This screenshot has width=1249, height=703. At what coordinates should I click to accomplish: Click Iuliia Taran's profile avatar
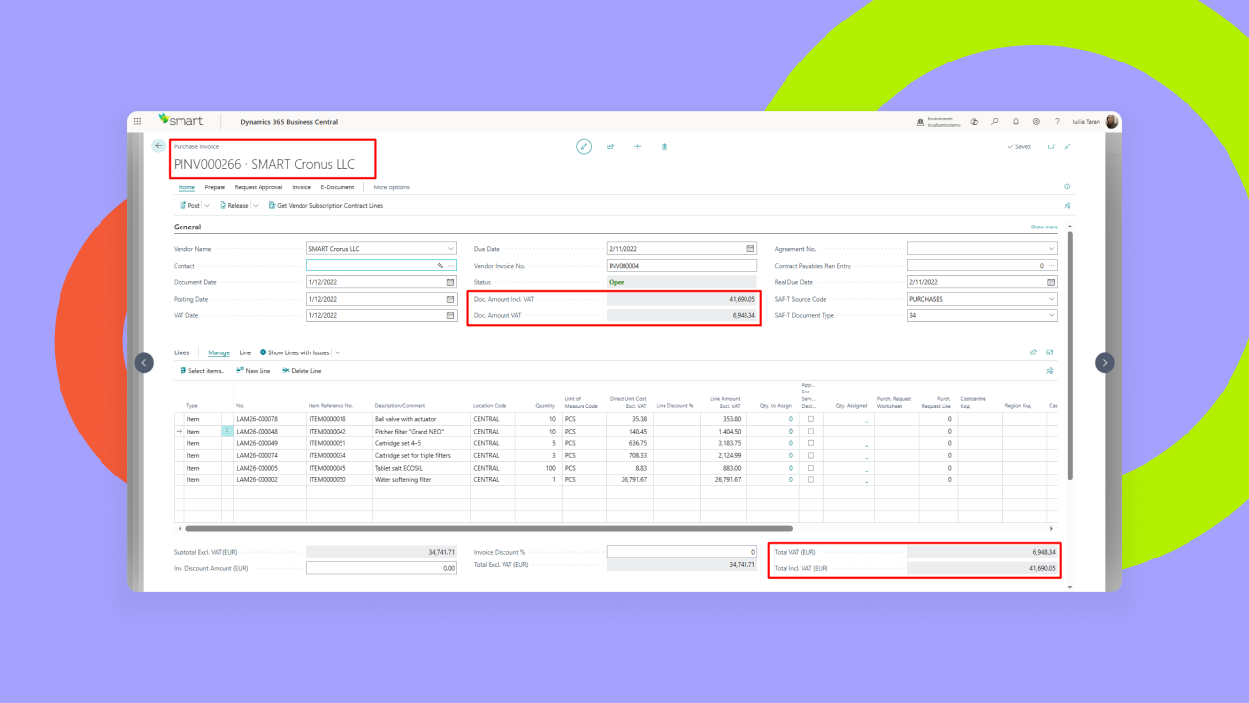(1111, 122)
